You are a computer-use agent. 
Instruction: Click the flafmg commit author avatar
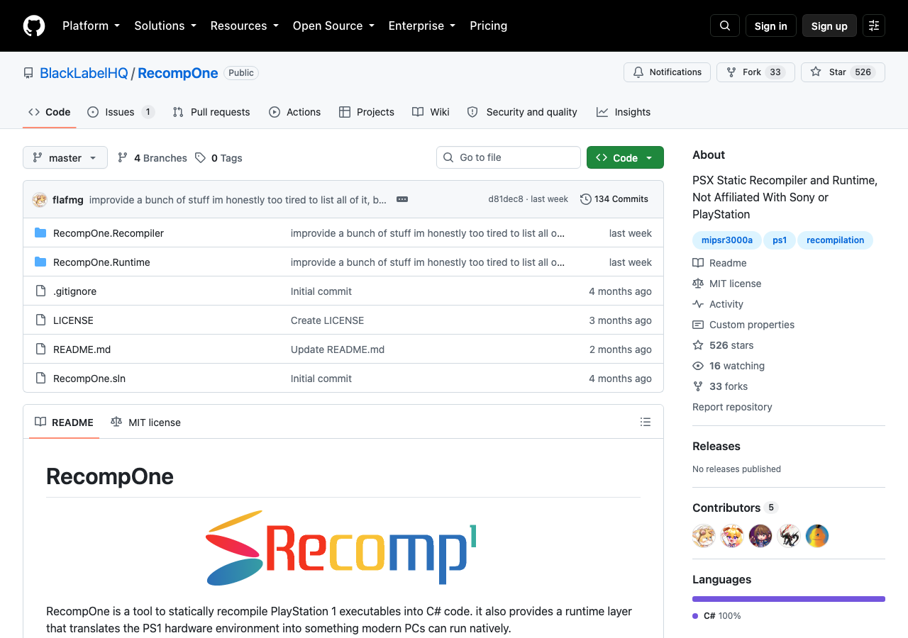pyautogui.click(x=40, y=200)
